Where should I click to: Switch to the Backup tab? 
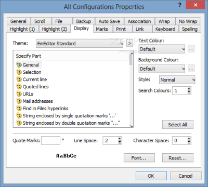click(x=84, y=21)
